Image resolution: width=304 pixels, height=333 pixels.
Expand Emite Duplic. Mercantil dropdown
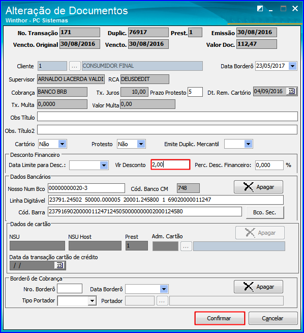tap(248, 144)
